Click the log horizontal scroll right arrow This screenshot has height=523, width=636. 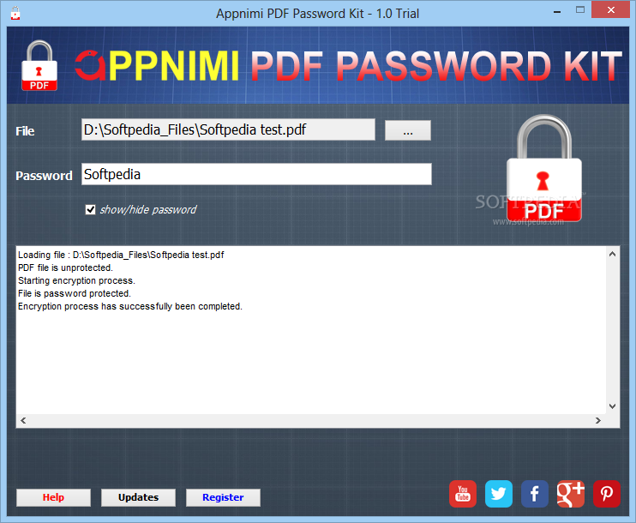[x=598, y=421]
